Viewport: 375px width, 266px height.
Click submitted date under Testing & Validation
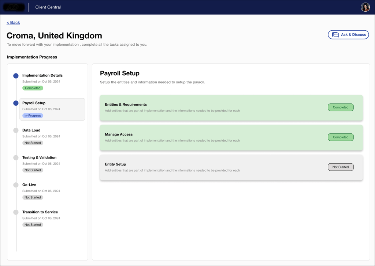tap(41, 164)
